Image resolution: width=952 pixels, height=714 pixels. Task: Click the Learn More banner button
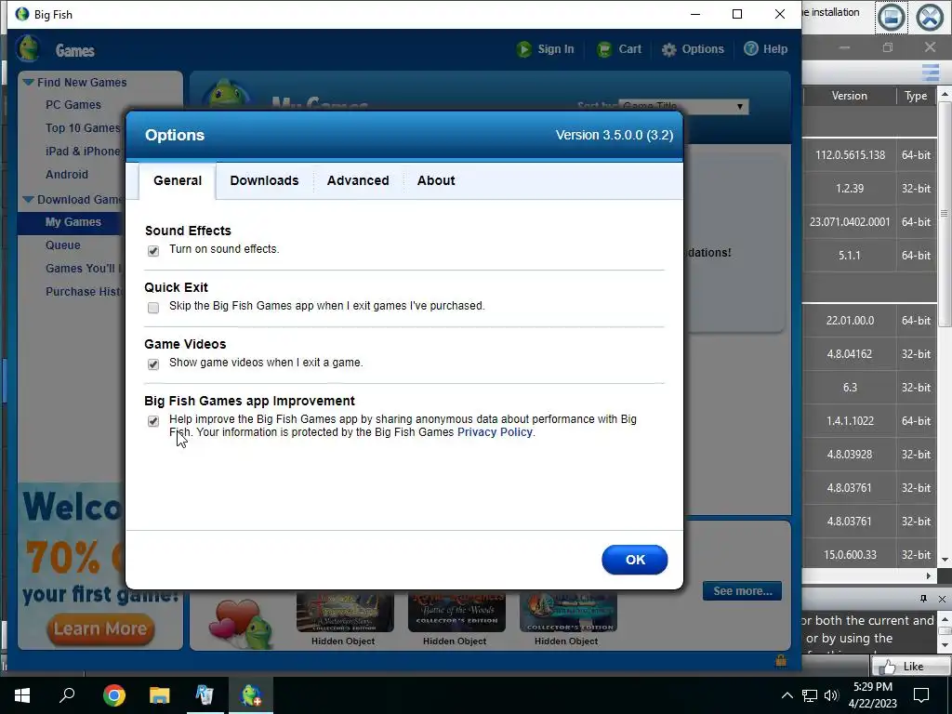(100, 628)
